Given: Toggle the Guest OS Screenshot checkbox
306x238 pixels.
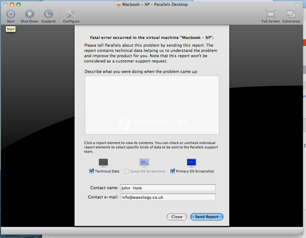Looking at the screenshot, I should tap(127, 171).
